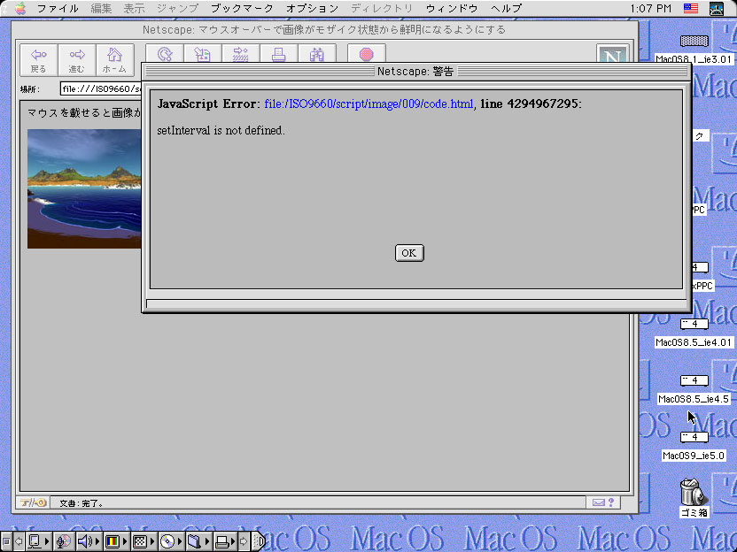737x552 pixels.
Task: Click the Netscape N logo
Action: pos(612,55)
